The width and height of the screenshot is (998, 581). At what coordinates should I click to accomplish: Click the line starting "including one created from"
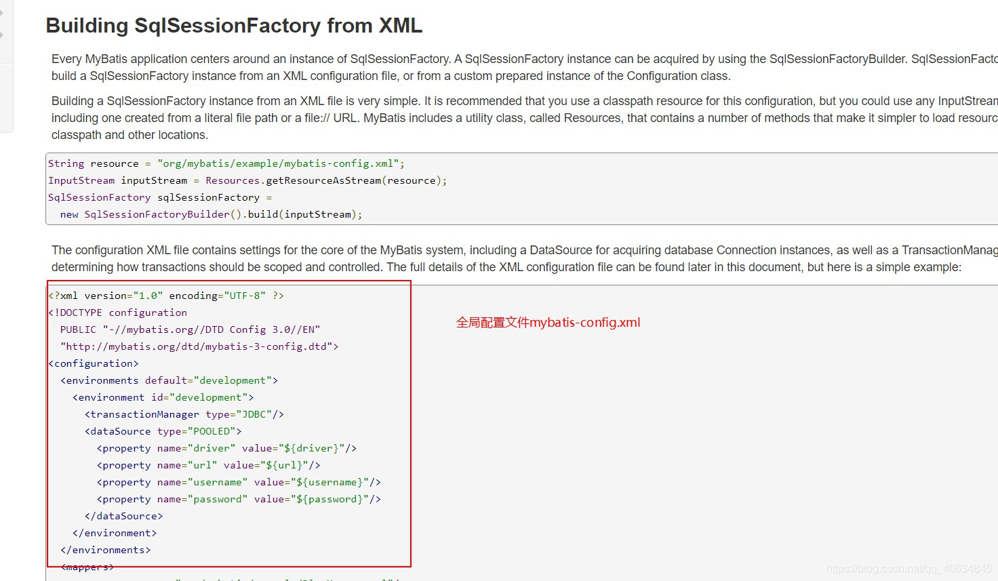[525, 118]
